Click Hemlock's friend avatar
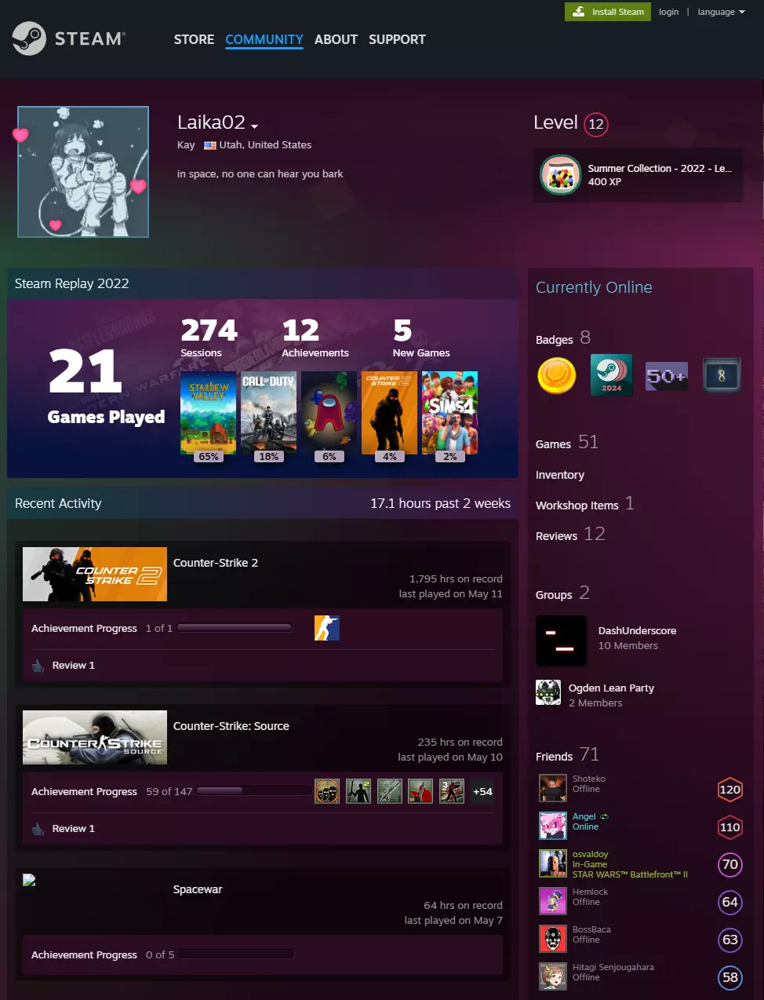 (x=553, y=901)
